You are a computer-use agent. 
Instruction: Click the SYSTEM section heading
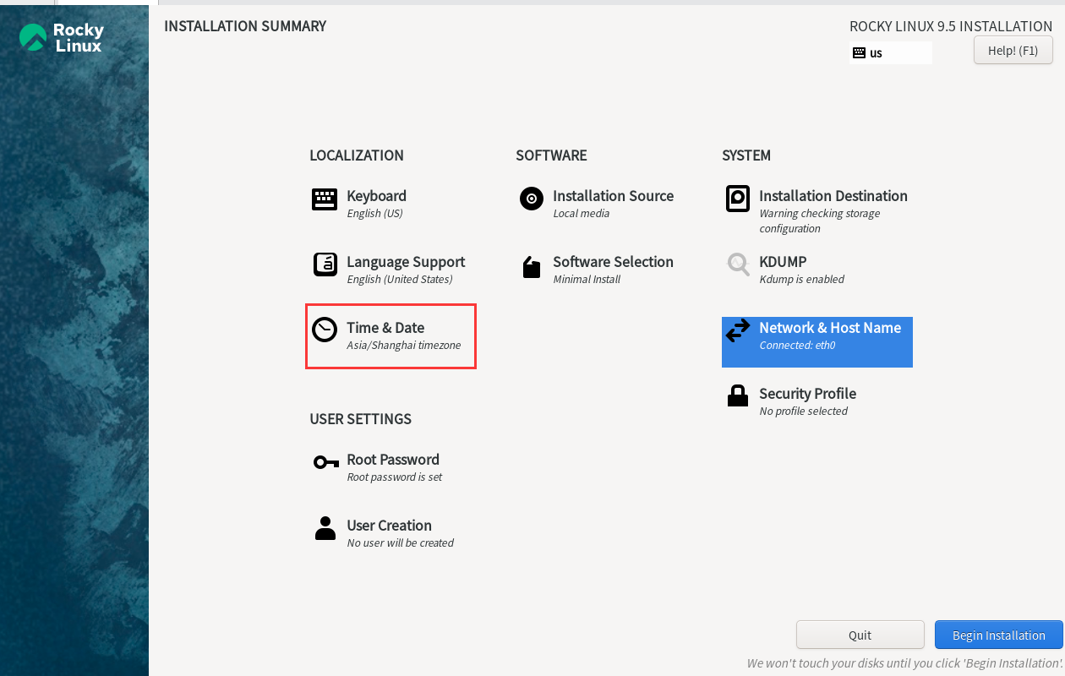[x=746, y=155]
